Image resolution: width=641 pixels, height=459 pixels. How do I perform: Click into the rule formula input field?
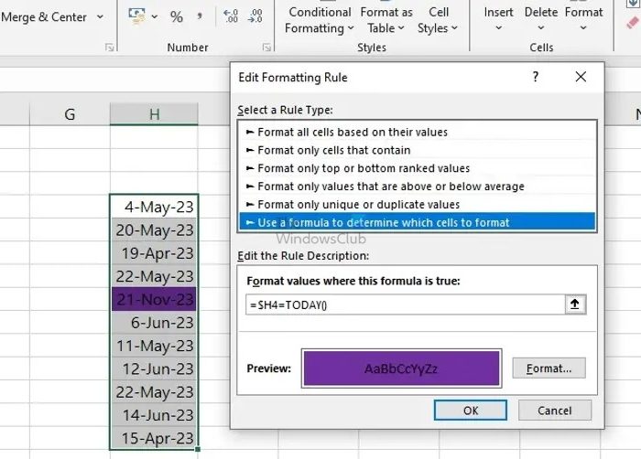(403, 304)
